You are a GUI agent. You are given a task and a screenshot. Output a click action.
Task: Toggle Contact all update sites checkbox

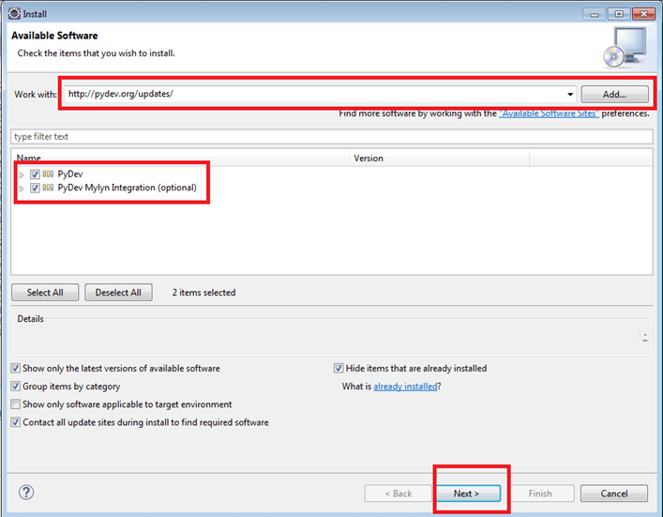16,422
